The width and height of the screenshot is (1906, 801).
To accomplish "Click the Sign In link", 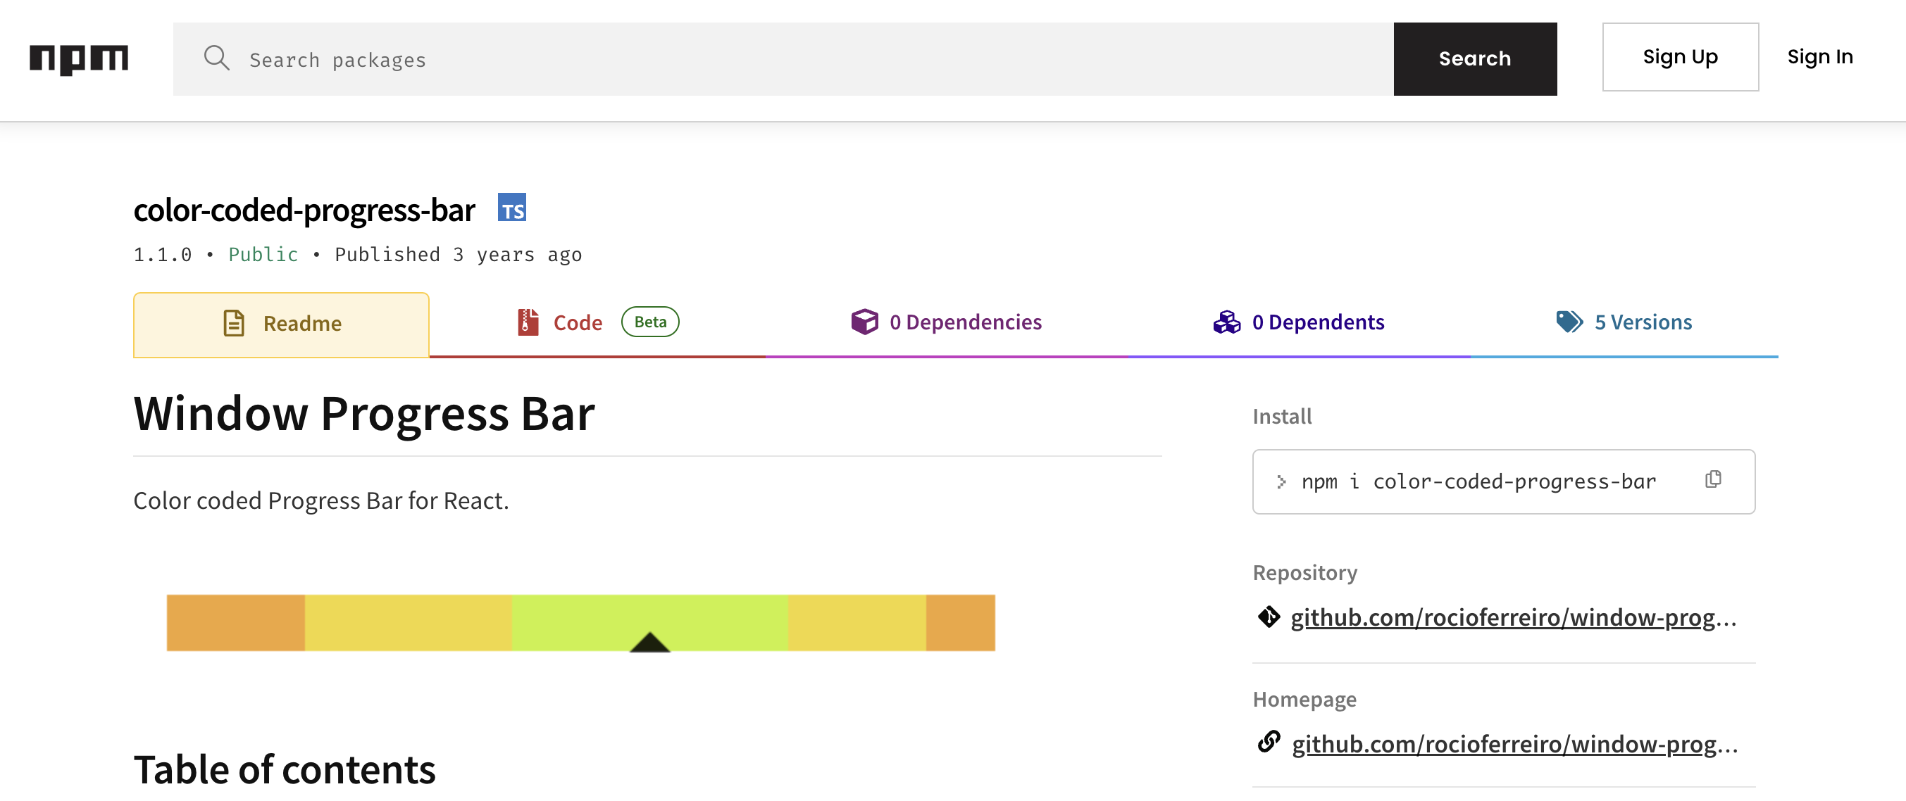I will (x=1819, y=57).
